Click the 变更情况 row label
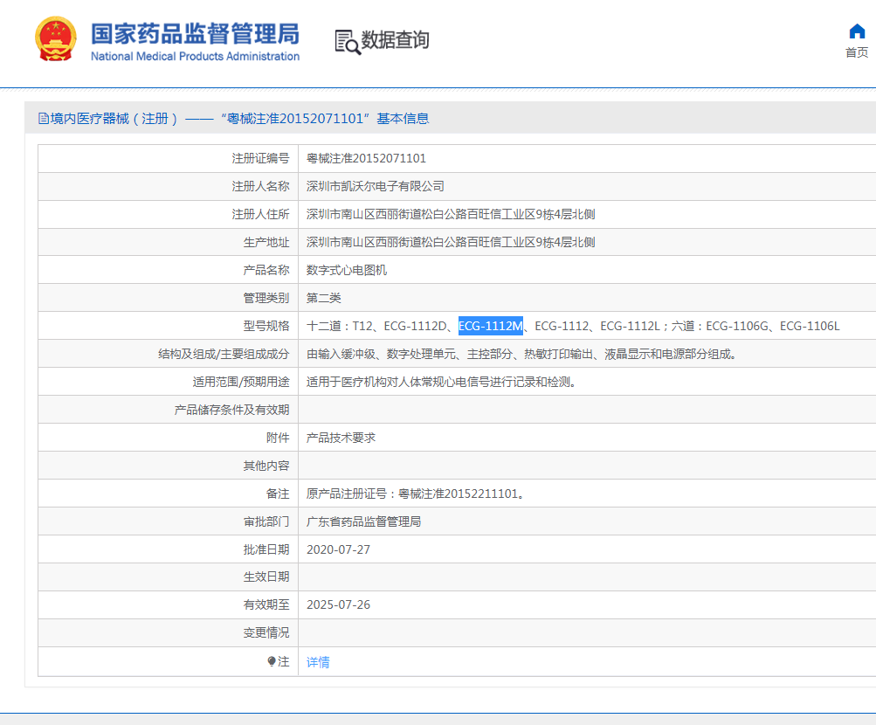The height and width of the screenshot is (725, 876). 266,632
